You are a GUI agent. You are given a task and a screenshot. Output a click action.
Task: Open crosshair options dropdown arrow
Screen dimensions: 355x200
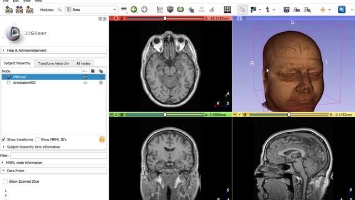329,10
